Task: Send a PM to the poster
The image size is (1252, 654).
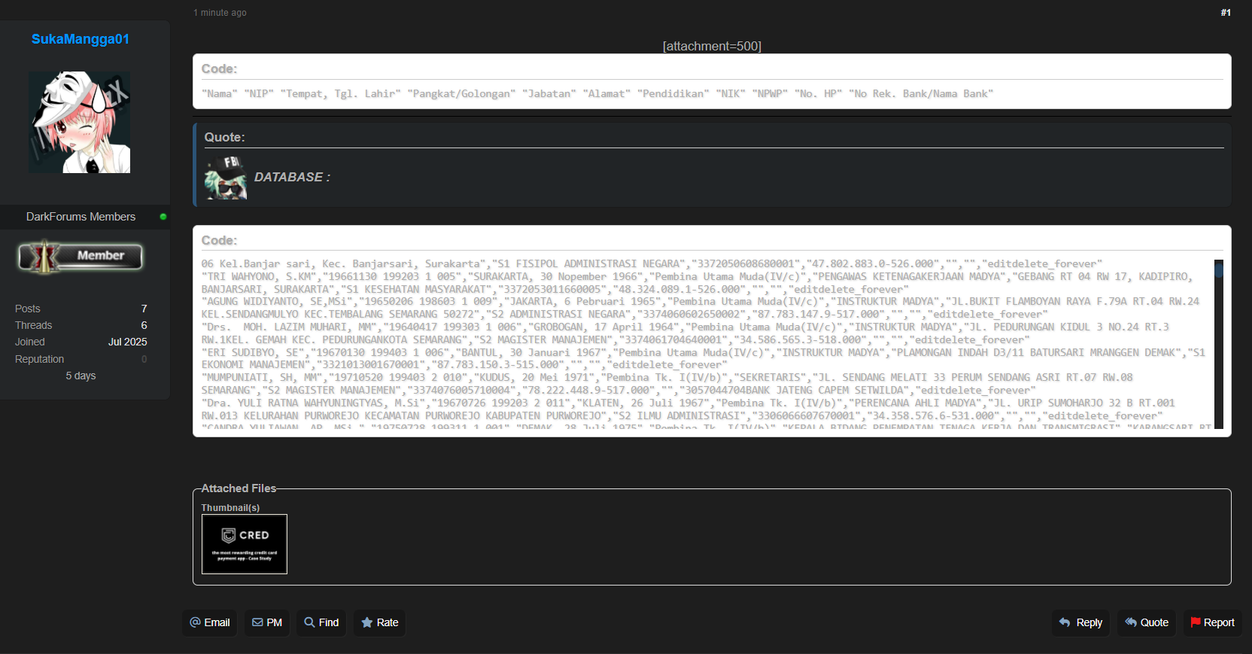Action: pyautogui.click(x=267, y=622)
